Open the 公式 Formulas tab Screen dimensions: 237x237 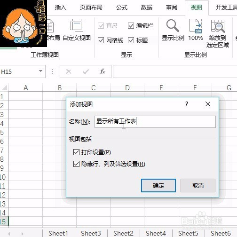coord(122,8)
